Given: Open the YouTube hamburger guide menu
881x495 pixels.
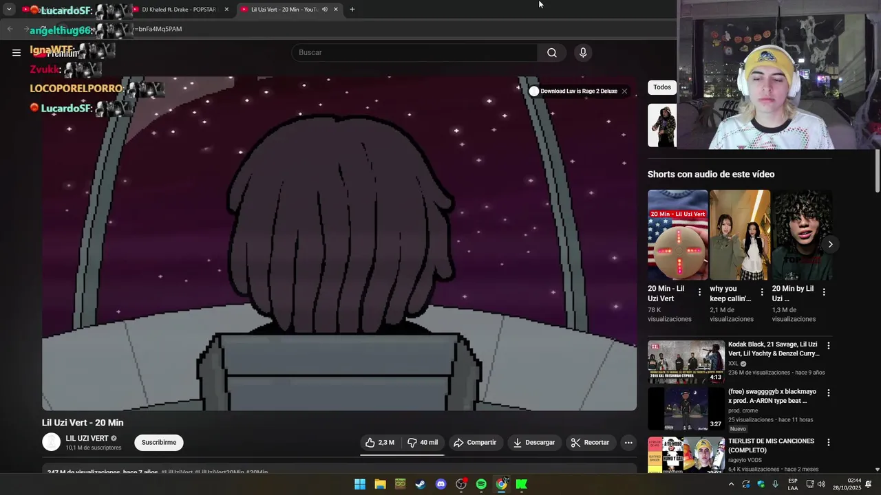Looking at the screenshot, I should click(x=17, y=52).
